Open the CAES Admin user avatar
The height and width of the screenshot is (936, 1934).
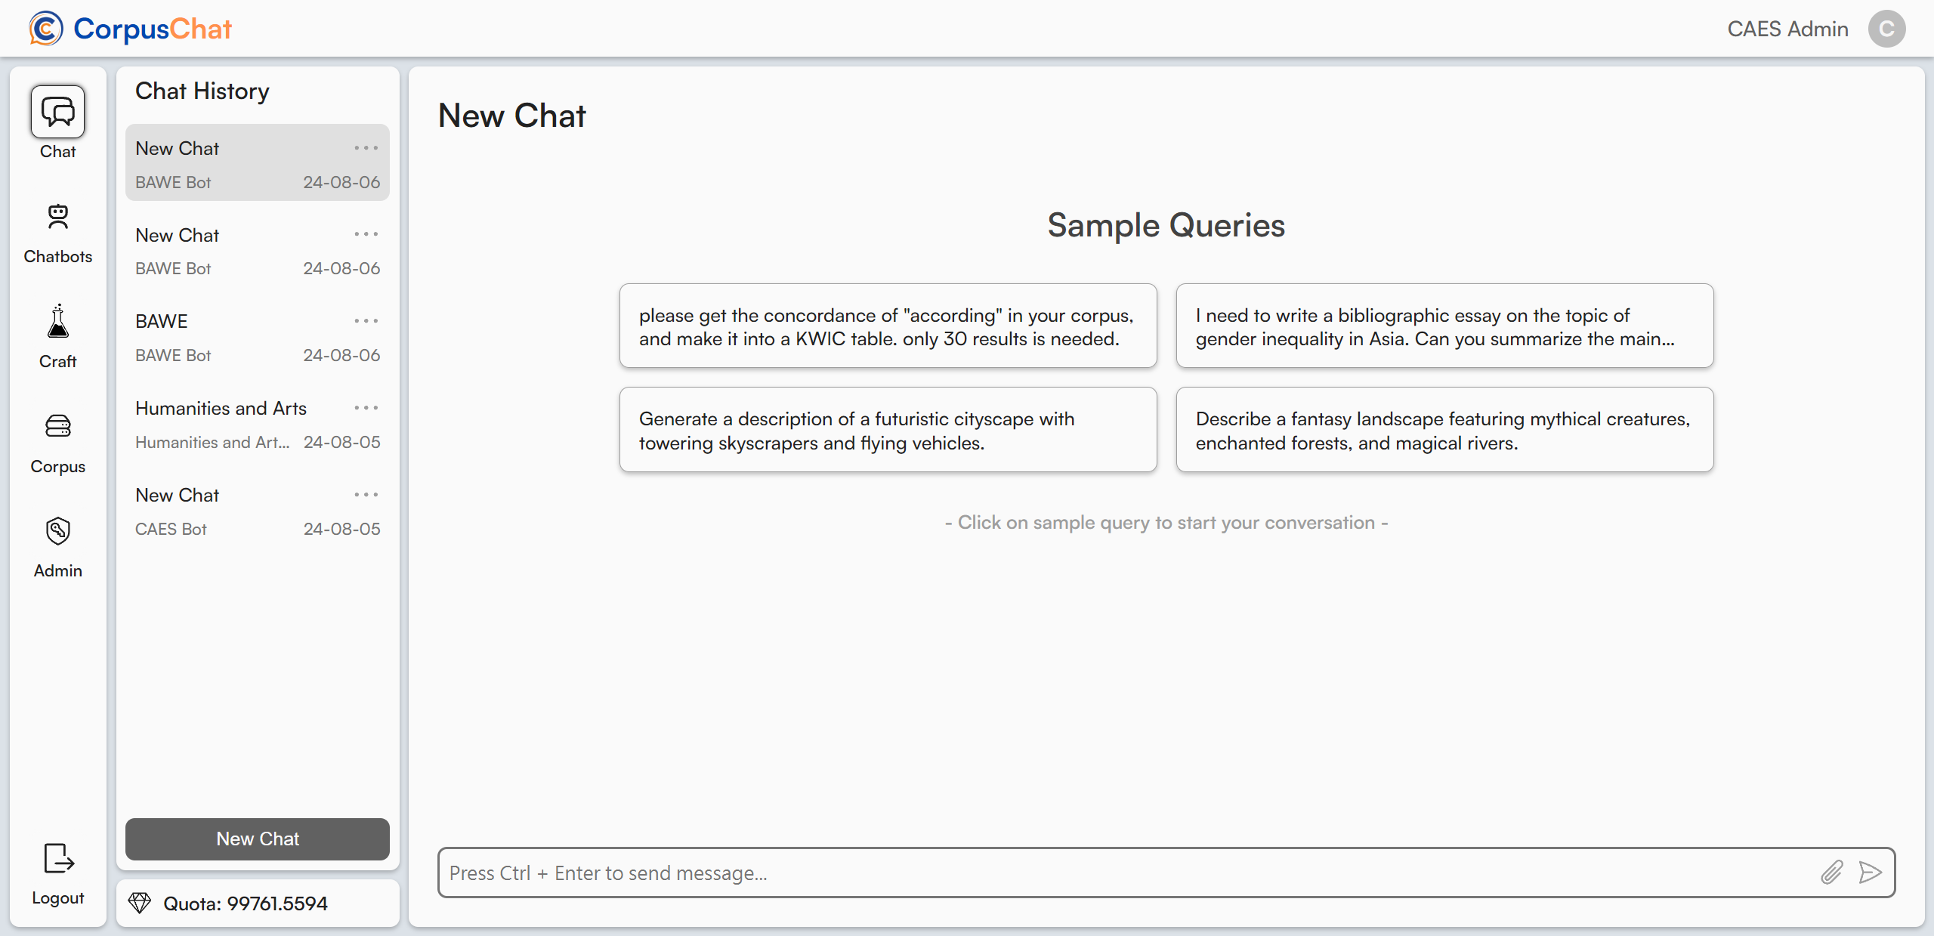[x=1886, y=29]
